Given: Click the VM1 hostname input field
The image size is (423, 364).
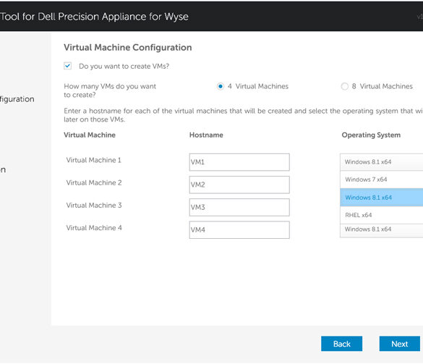Looking at the screenshot, I should (x=239, y=162).
